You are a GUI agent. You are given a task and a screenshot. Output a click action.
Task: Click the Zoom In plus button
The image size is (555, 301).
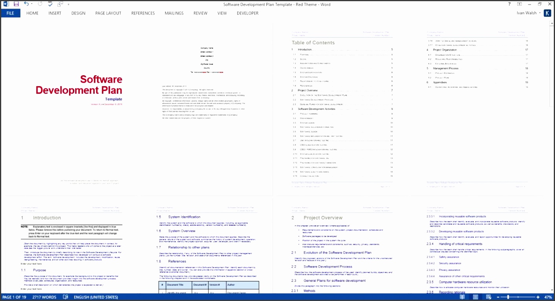pyautogui.click(x=538, y=297)
